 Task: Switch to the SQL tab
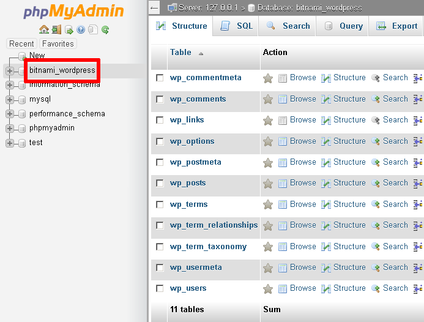pos(236,26)
